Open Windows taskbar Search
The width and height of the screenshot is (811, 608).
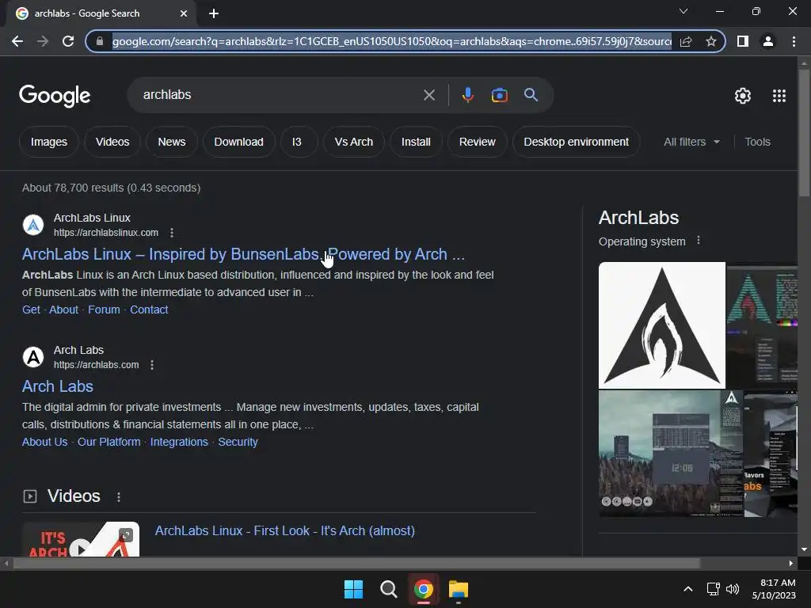click(388, 589)
